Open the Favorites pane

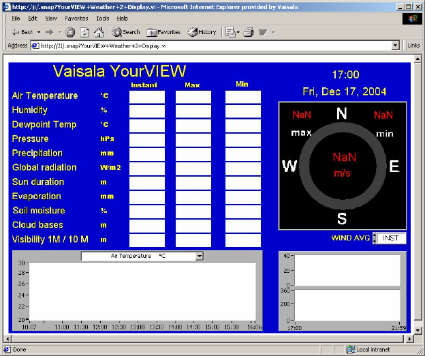click(163, 32)
